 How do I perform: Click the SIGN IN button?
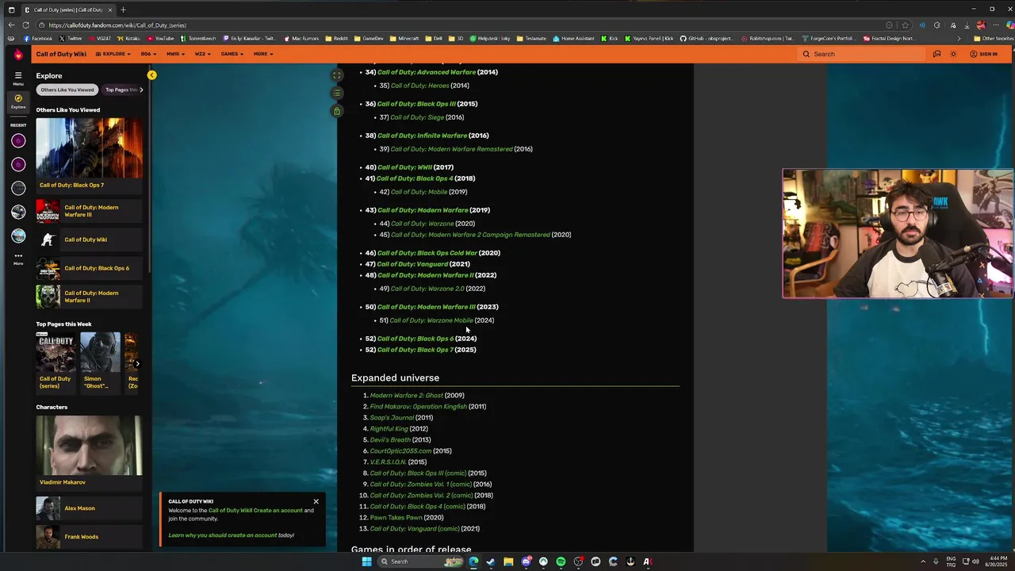pos(983,54)
